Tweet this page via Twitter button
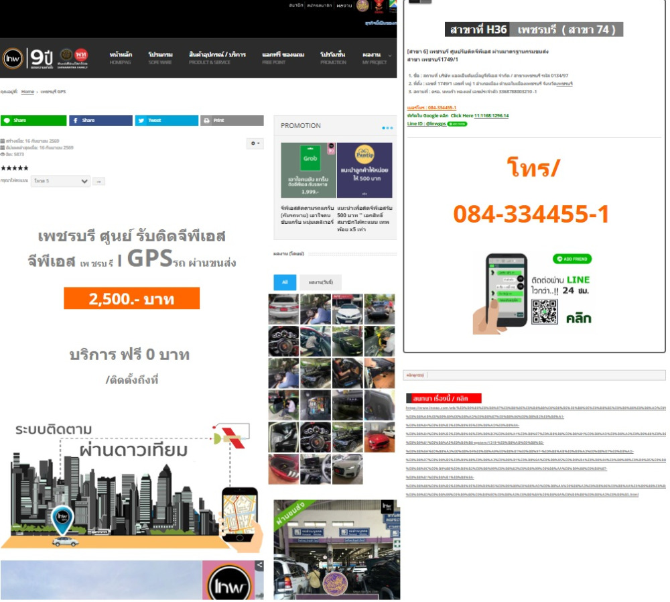The image size is (670, 602). pyautogui.click(x=167, y=121)
